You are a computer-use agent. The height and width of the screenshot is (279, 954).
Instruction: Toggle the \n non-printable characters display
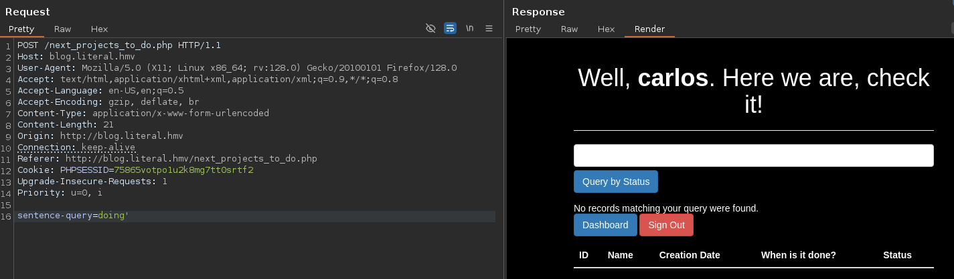[x=470, y=28]
